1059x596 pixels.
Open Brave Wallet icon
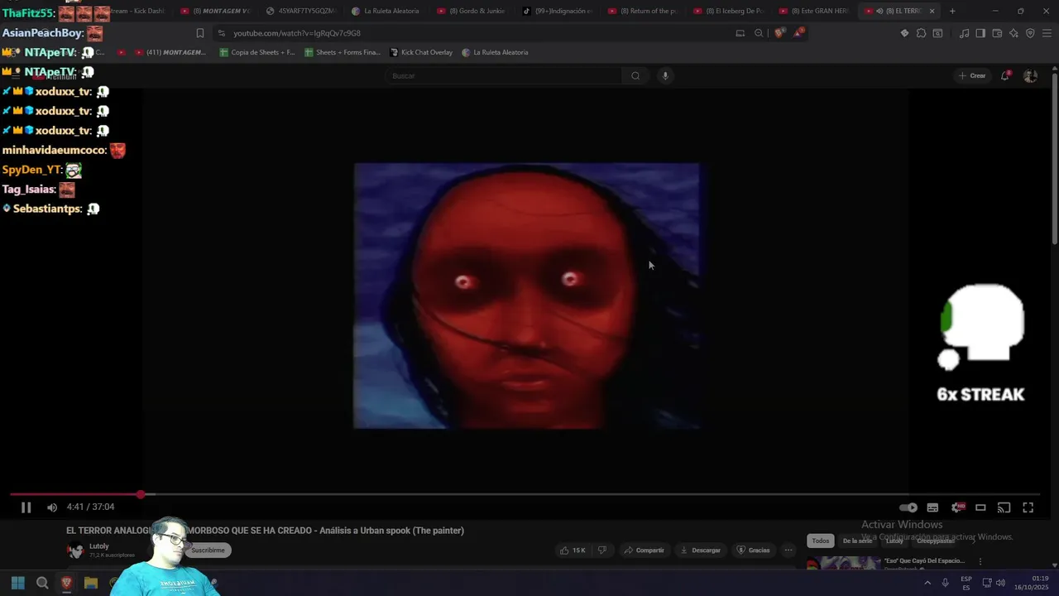997,33
